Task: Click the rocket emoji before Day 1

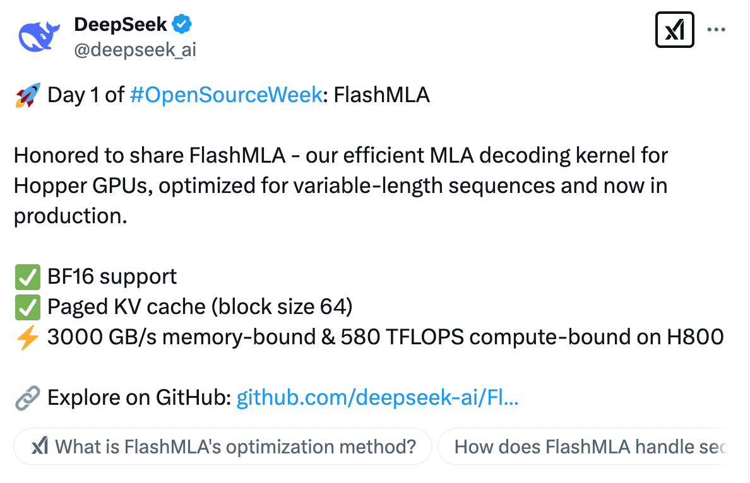Action: click(x=27, y=95)
